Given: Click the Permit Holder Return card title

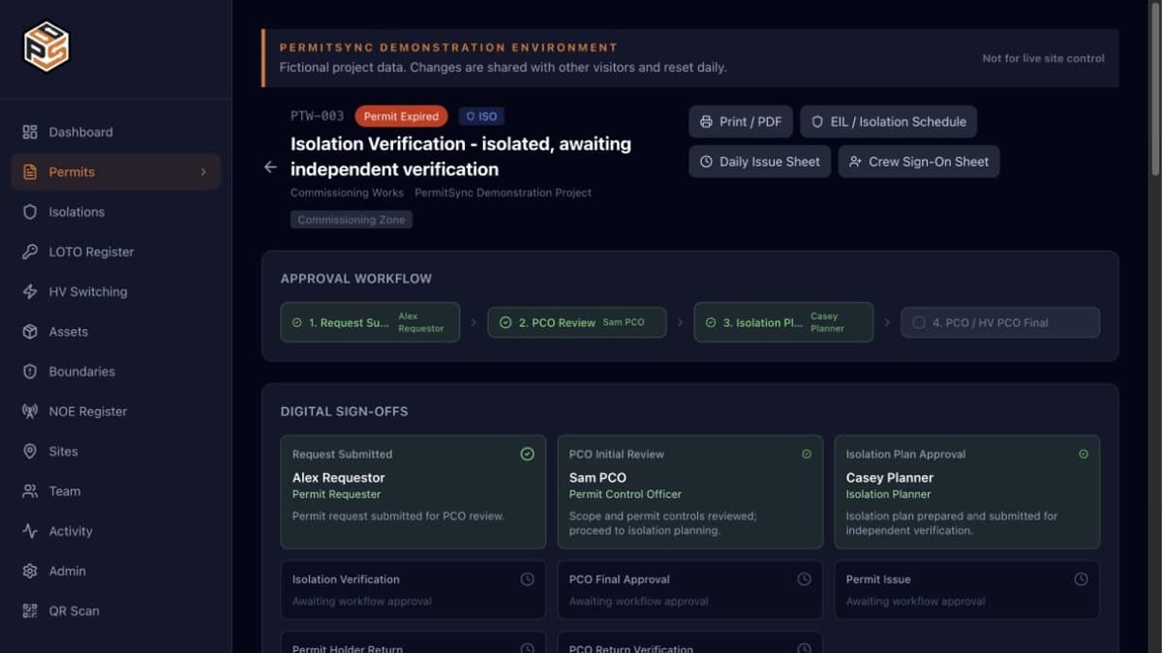Looking at the screenshot, I should [348, 648].
